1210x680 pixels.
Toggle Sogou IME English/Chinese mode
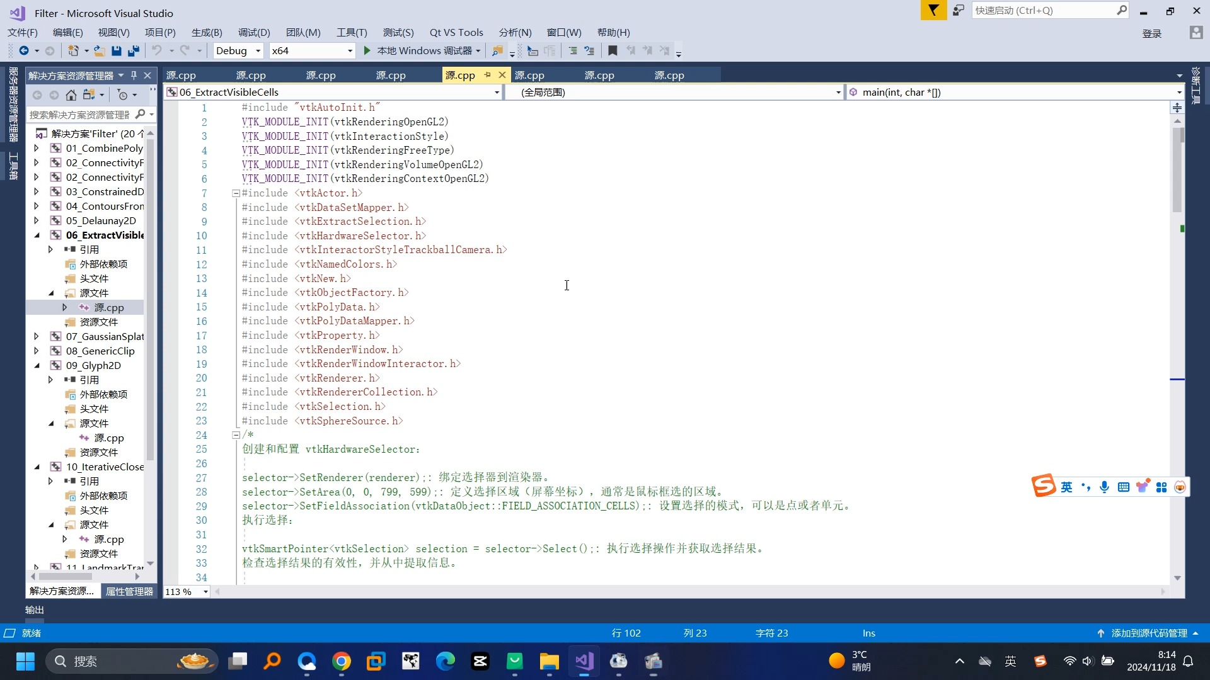[1066, 487]
